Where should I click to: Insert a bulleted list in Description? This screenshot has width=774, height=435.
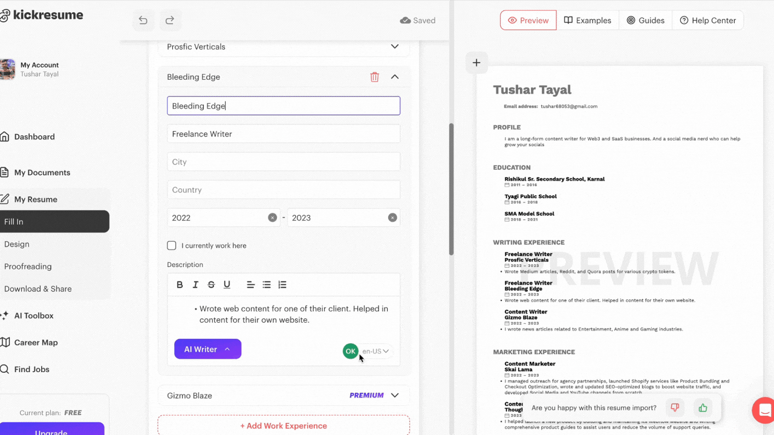click(x=267, y=285)
